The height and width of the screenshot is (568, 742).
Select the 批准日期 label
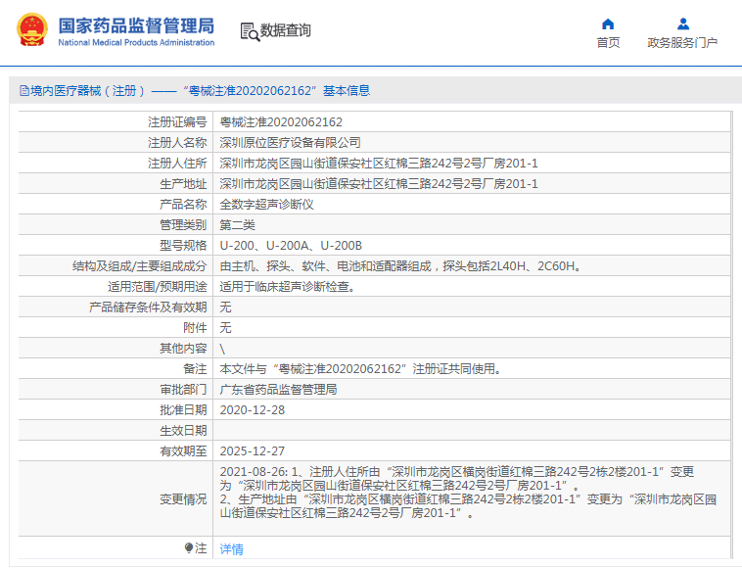pos(184,410)
